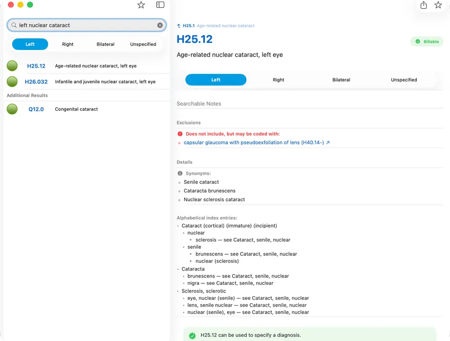
Task: Click "H25.12 can be used to specify a diagnosis."
Action: pyautogui.click(x=251, y=335)
